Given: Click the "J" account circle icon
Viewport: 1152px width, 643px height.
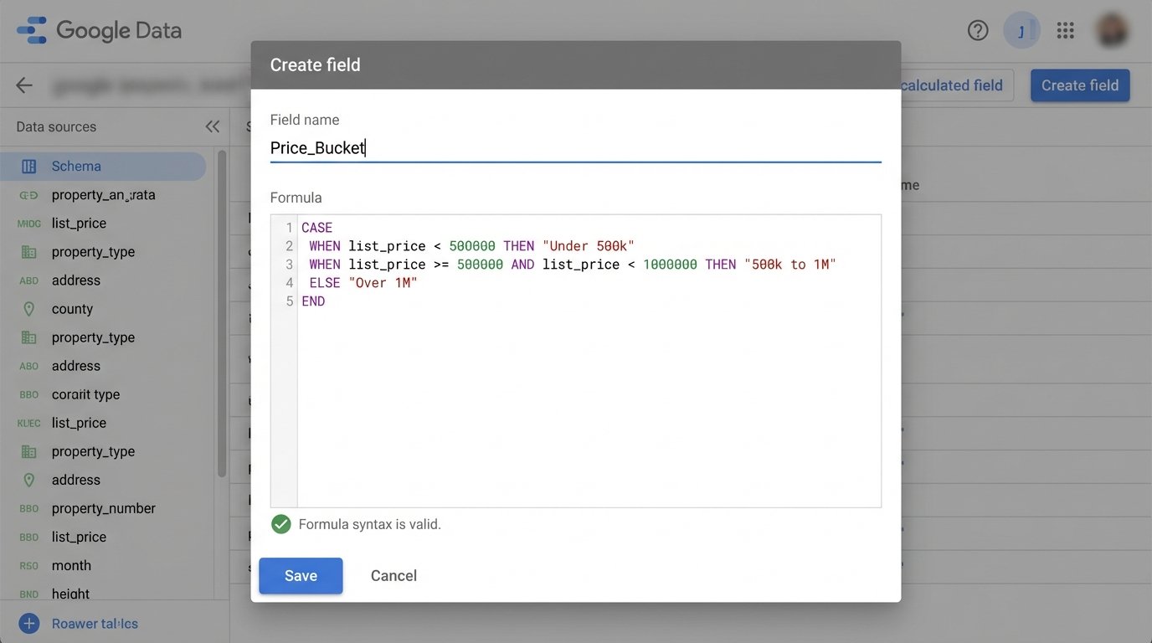Looking at the screenshot, I should [1021, 30].
